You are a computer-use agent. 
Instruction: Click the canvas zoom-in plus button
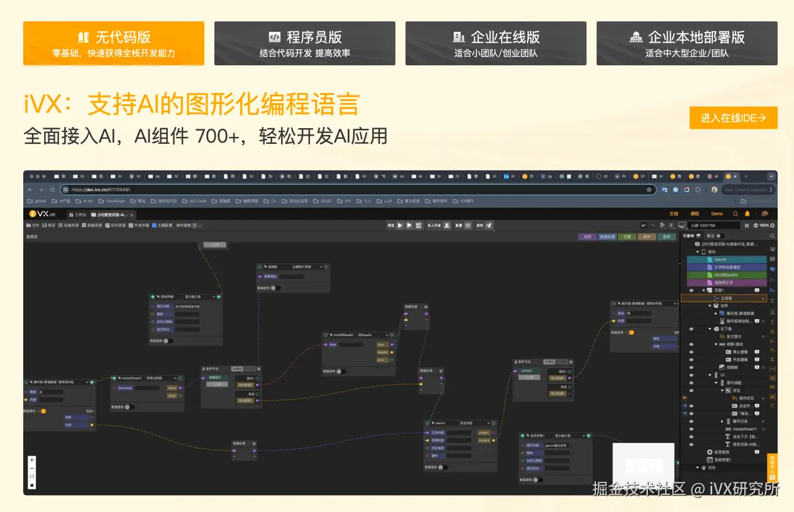32,460
